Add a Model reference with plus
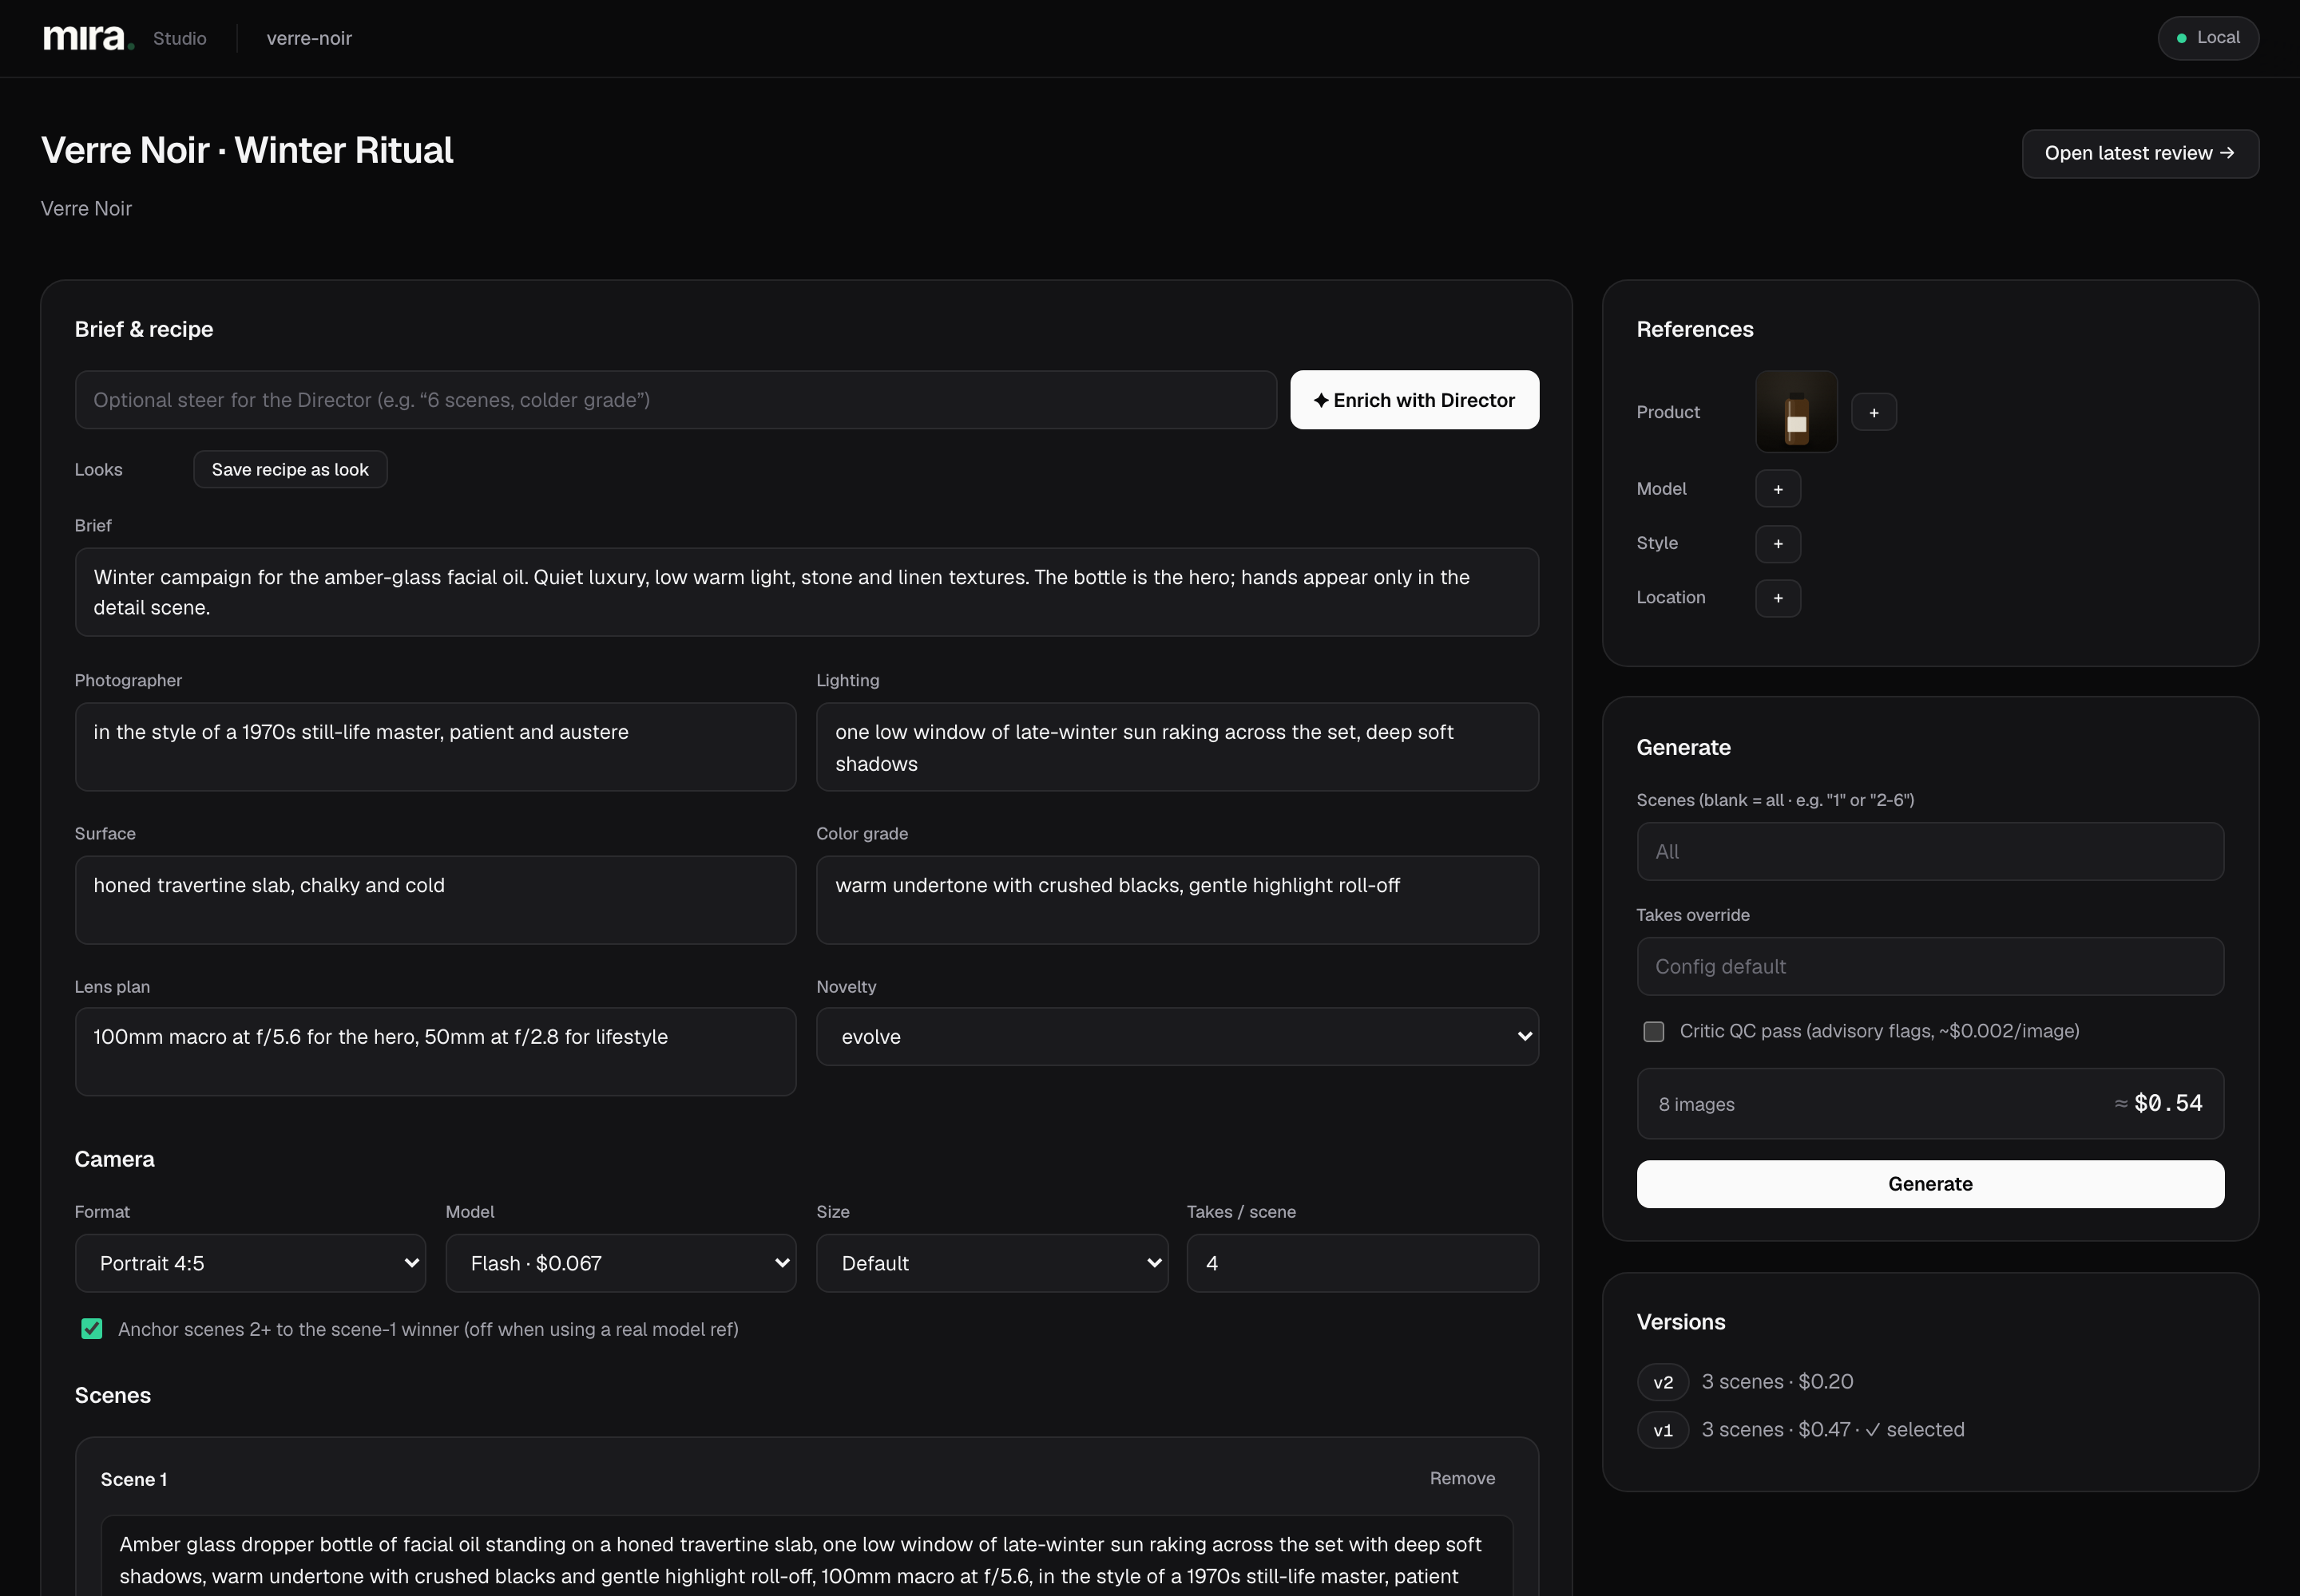2300x1596 pixels. [1778, 489]
